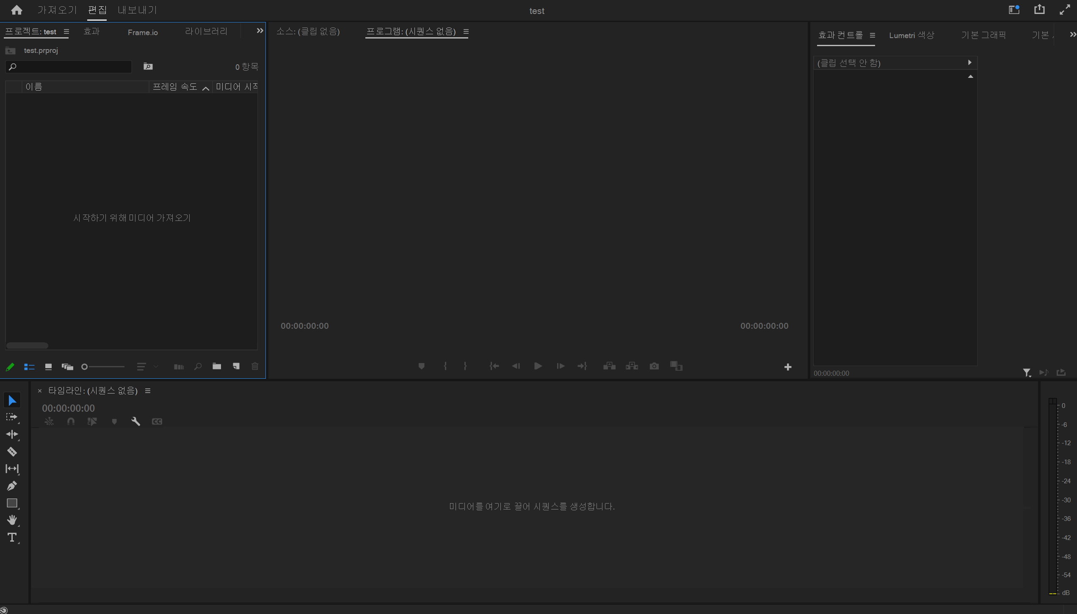Screen dimensions: 1077x614
Task: Open Program monitor panel menu
Action: [466, 32]
